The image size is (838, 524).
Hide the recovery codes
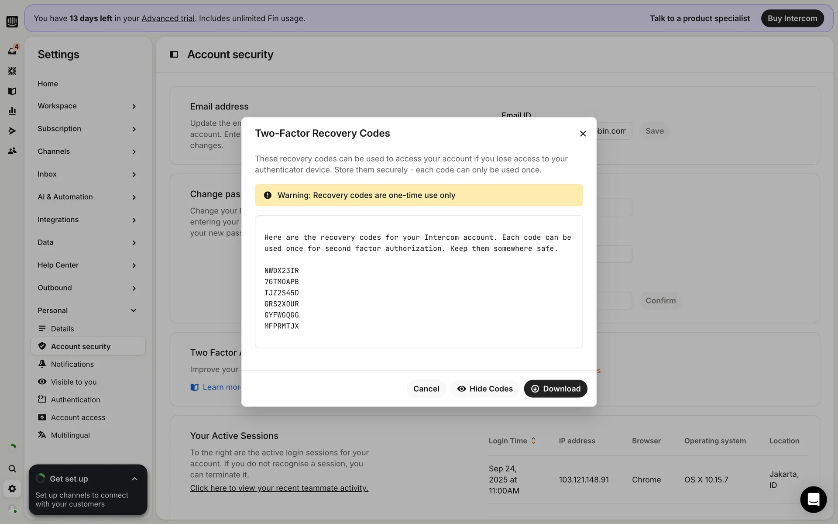(x=484, y=389)
